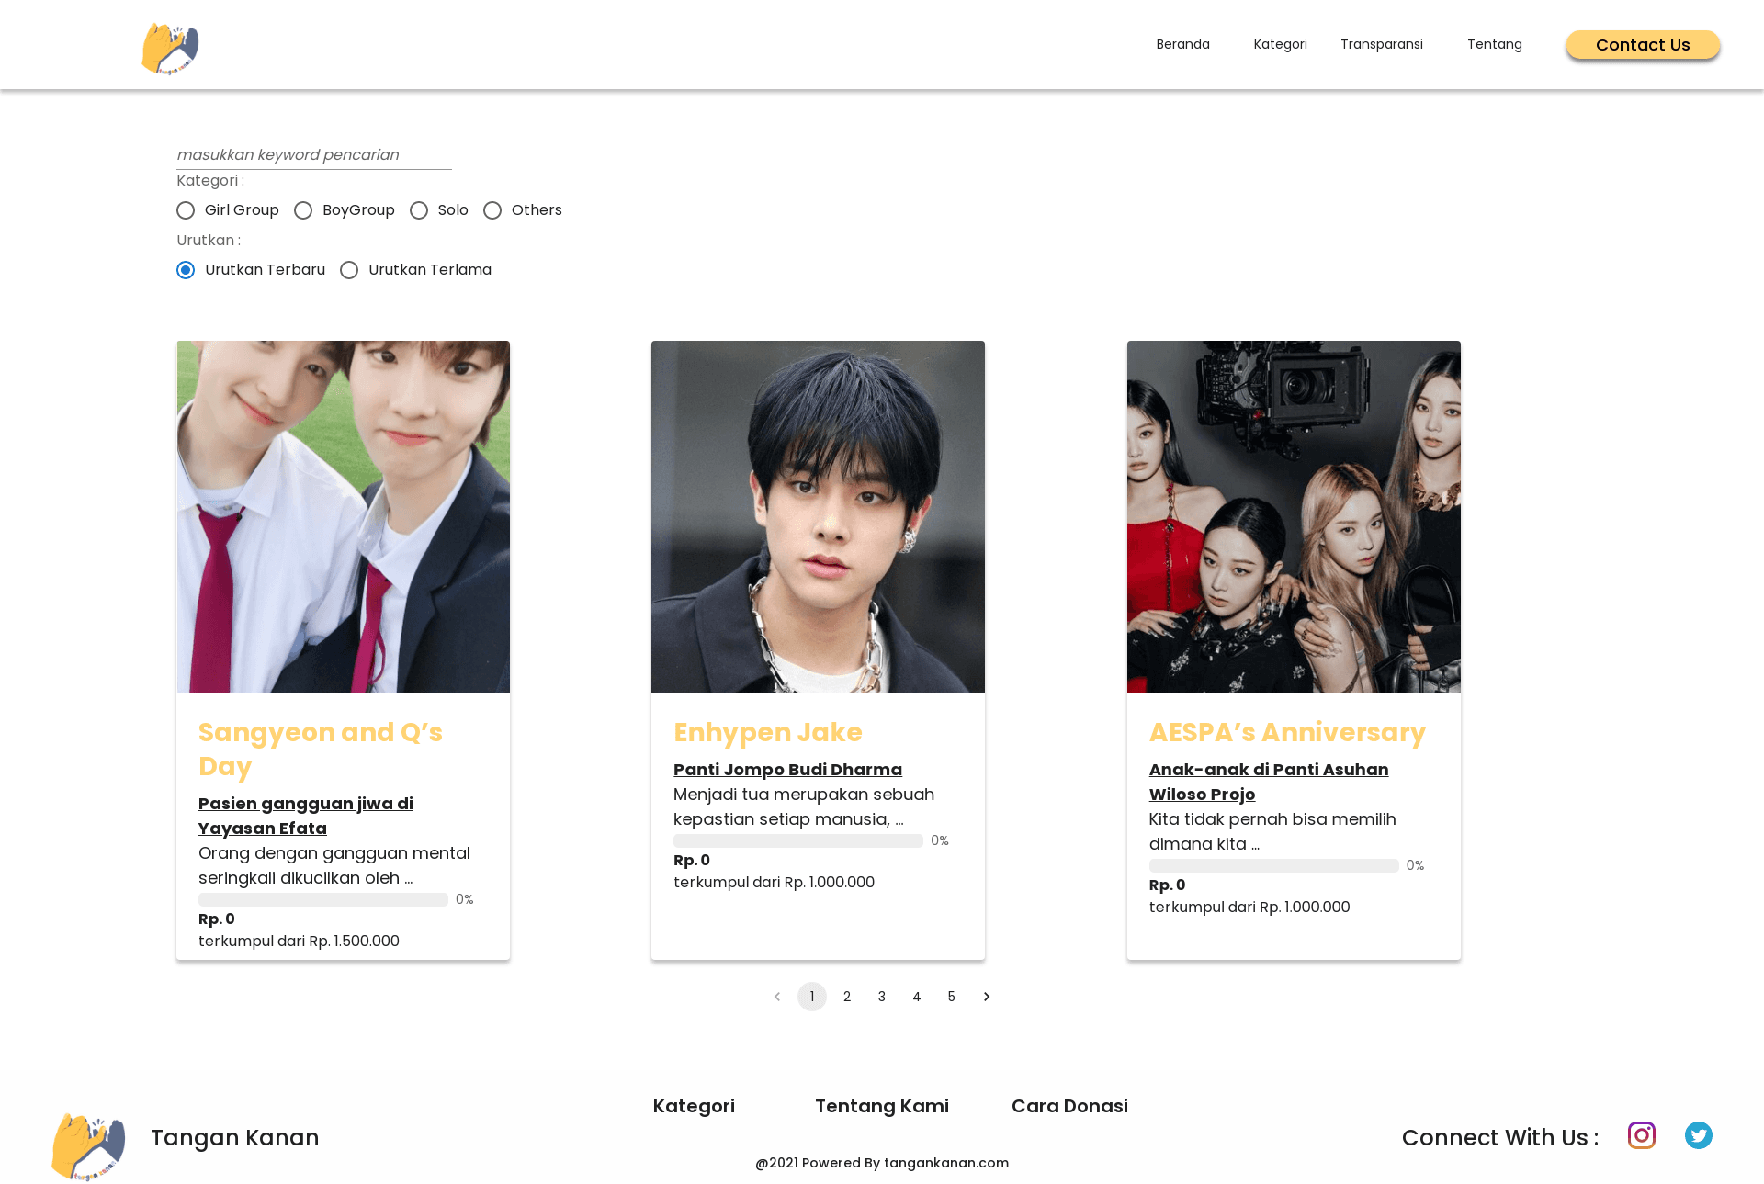Click progress bar on Enhypen Jake card
This screenshot has height=1184, width=1764.
798,841
